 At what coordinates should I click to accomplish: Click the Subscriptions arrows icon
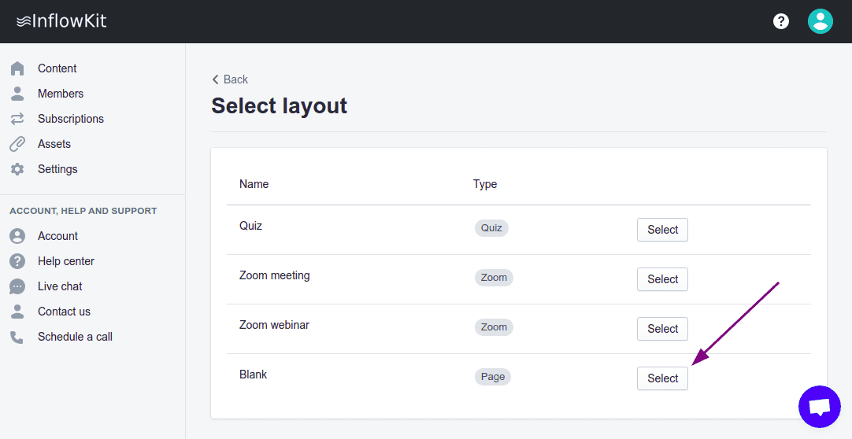17,119
